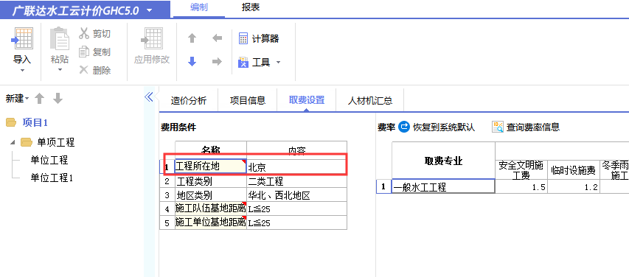
Task: Open the Calculator (计算器) tool
Action: coord(258,39)
